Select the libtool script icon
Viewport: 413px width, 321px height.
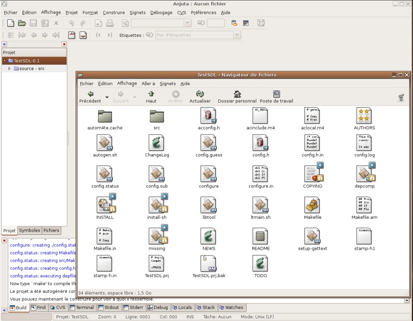point(208,205)
